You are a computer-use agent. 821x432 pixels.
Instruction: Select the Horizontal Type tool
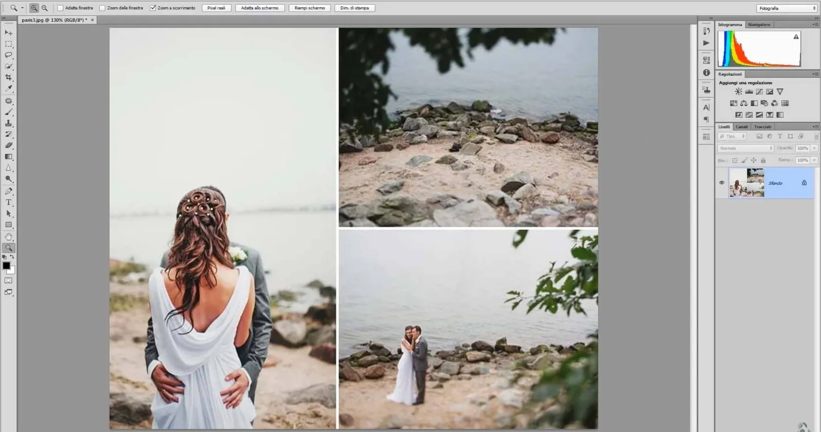click(8, 202)
